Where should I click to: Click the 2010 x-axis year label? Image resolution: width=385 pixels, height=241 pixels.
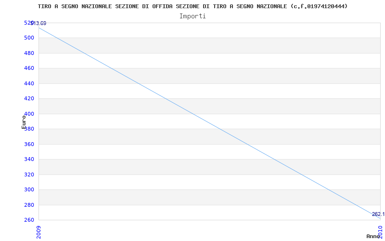click(x=380, y=232)
